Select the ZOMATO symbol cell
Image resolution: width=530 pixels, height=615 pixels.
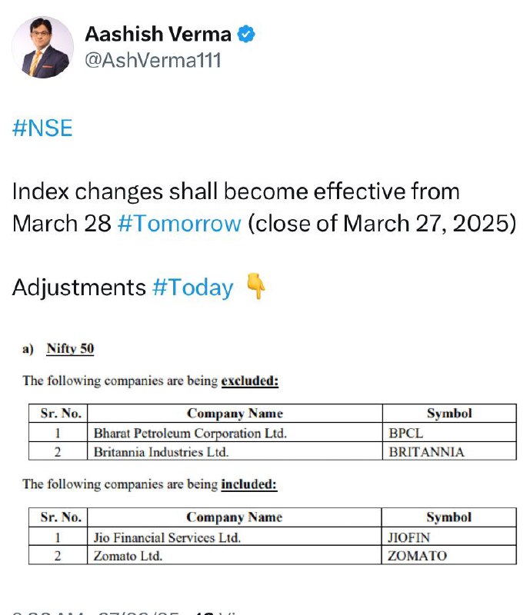(x=449, y=555)
